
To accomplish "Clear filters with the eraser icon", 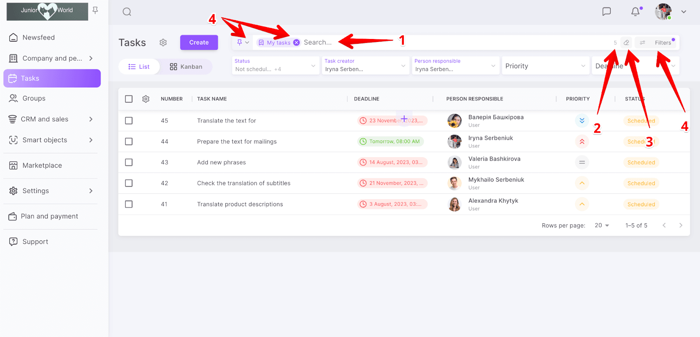I will (626, 42).
